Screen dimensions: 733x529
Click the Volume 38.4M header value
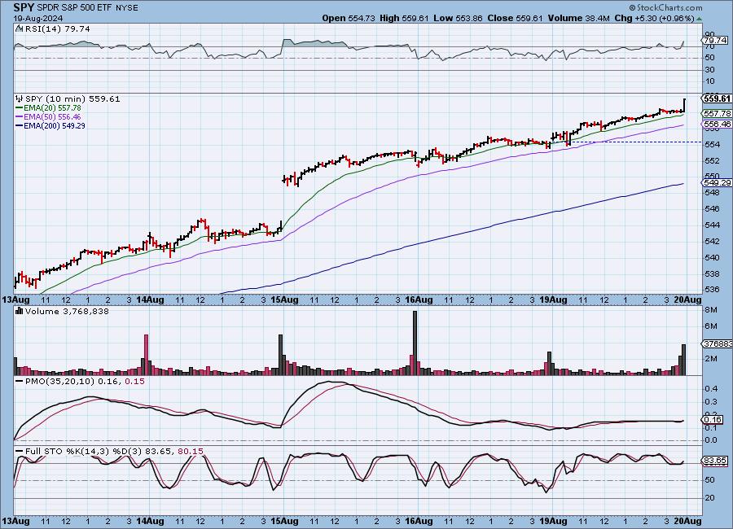click(579, 18)
